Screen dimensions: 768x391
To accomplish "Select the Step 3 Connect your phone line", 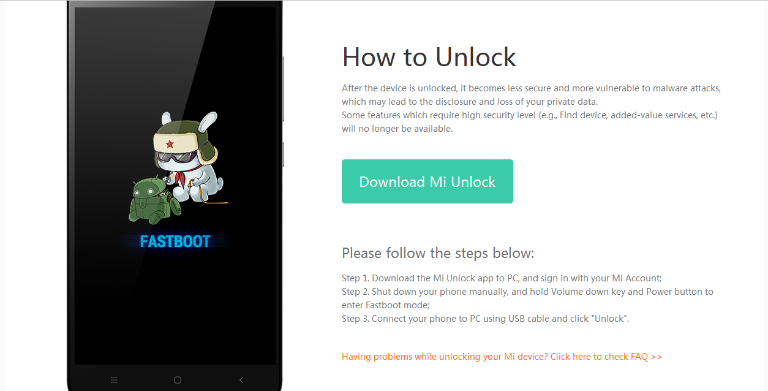I will click(486, 319).
